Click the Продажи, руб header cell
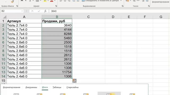The width and height of the screenshot is (170, 95). pos(57,21)
